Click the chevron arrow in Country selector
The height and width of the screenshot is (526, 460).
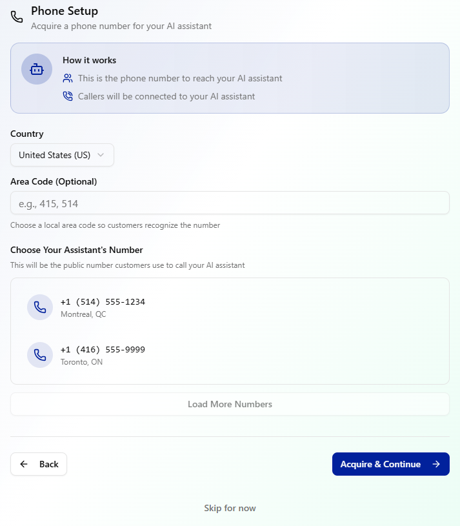(101, 155)
